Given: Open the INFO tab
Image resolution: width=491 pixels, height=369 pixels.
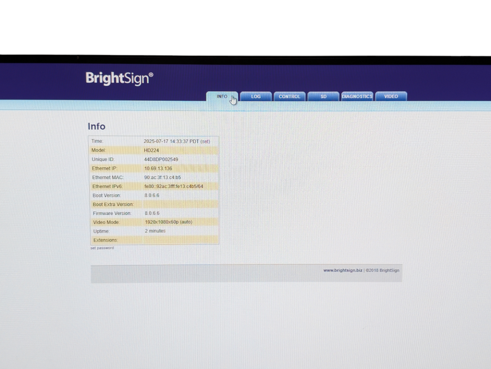Looking at the screenshot, I should [222, 96].
